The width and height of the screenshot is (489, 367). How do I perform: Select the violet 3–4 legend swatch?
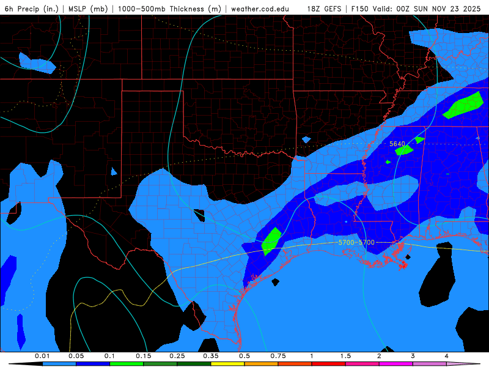pos(430,364)
